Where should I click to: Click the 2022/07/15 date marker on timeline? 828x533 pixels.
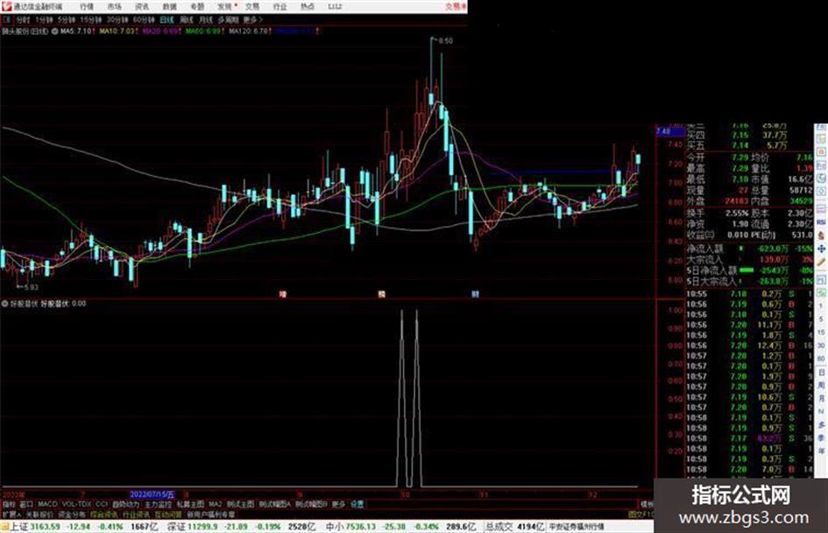point(152,494)
